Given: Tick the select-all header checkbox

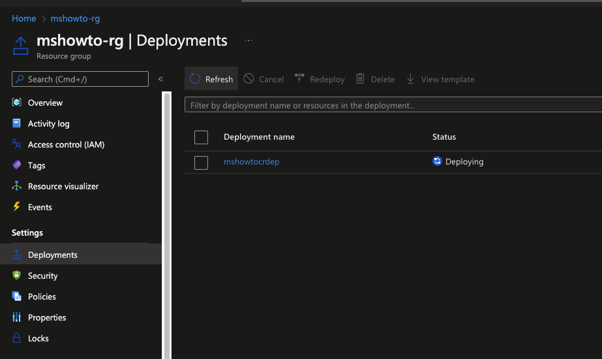Looking at the screenshot, I should 201,137.
